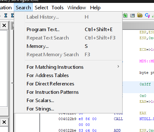Screen dimensions: 154x132
Task: Click the 'byte pt' operand text
Action: point(147,73)
